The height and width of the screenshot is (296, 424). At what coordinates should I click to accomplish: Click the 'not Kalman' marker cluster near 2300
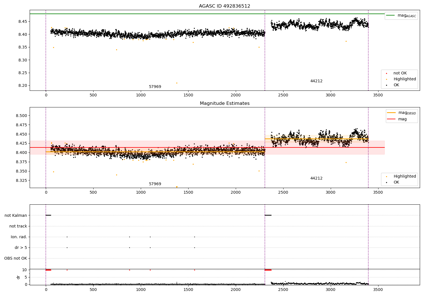pos(268,215)
